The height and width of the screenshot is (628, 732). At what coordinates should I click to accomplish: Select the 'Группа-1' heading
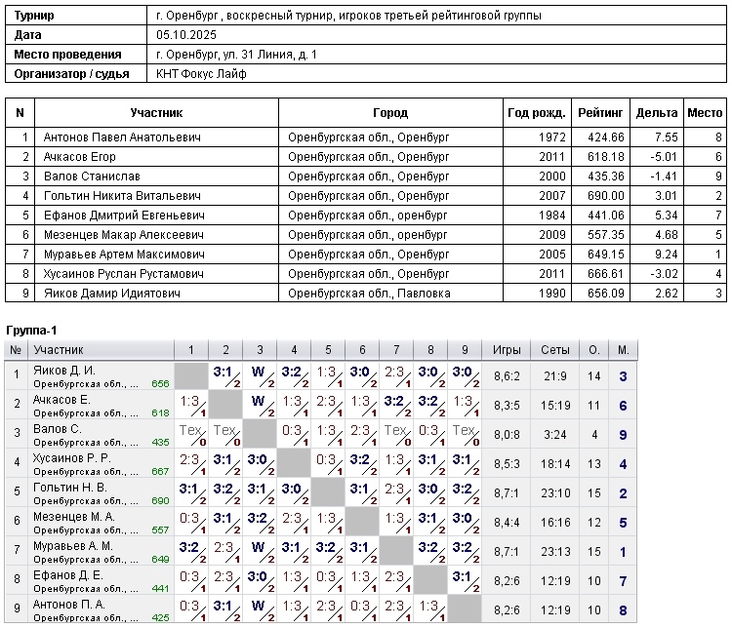click(x=32, y=332)
